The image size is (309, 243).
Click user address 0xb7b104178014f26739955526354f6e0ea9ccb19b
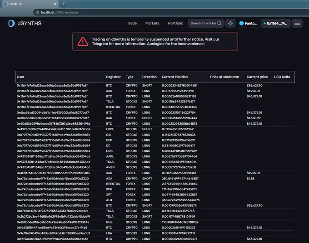click(52, 211)
